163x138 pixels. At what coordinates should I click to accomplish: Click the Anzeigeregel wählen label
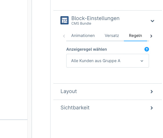[x=86, y=49]
